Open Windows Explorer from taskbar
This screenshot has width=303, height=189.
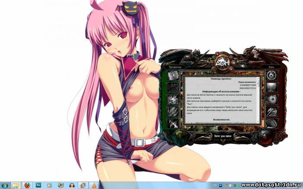tap(16, 186)
